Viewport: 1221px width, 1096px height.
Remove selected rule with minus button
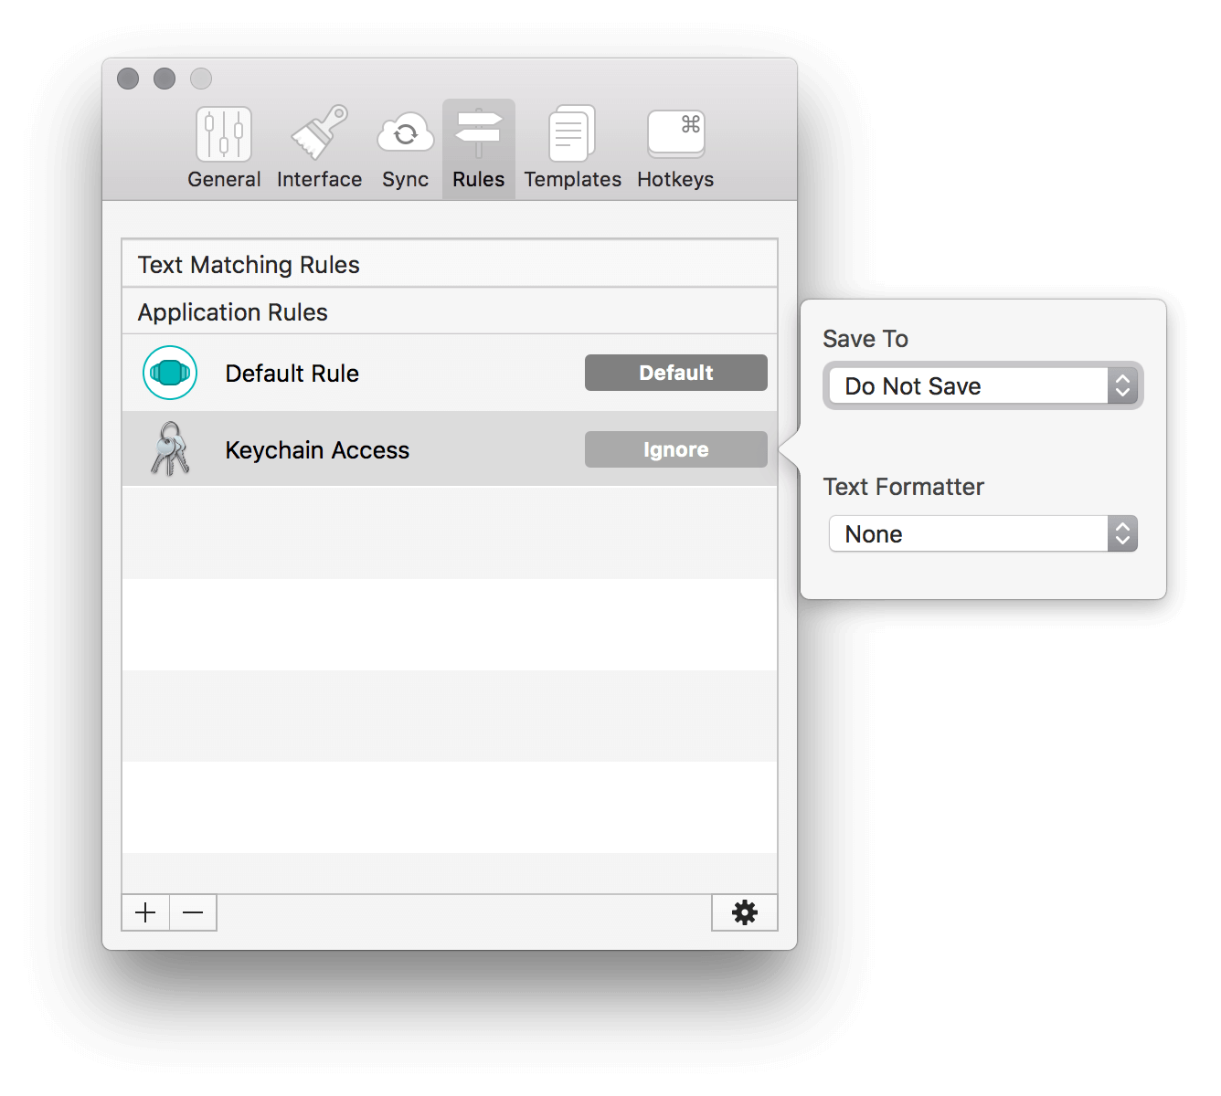[x=193, y=912]
